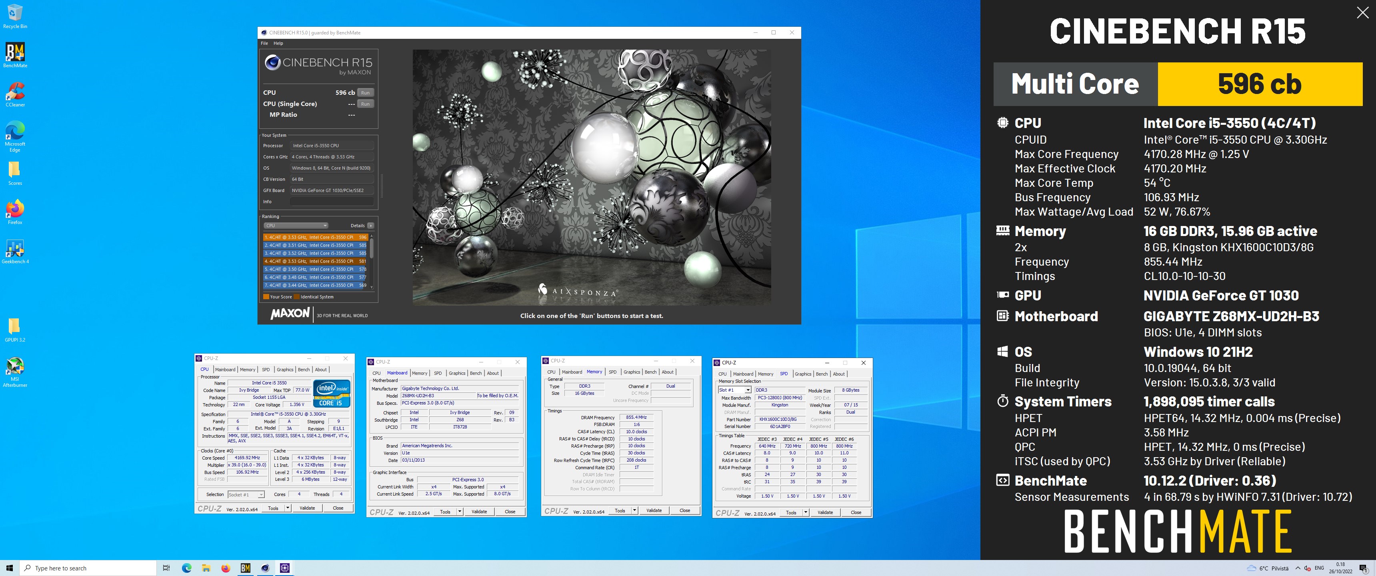Switch to BenchMate in the taskbar
Screen dimensions: 1376x576
point(246,568)
